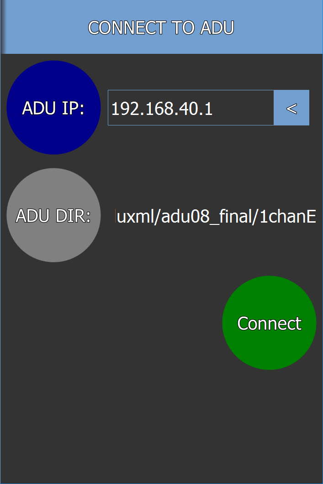The height and width of the screenshot is (484, 323).
Task: Click the blue header bar
Action: 161,27
